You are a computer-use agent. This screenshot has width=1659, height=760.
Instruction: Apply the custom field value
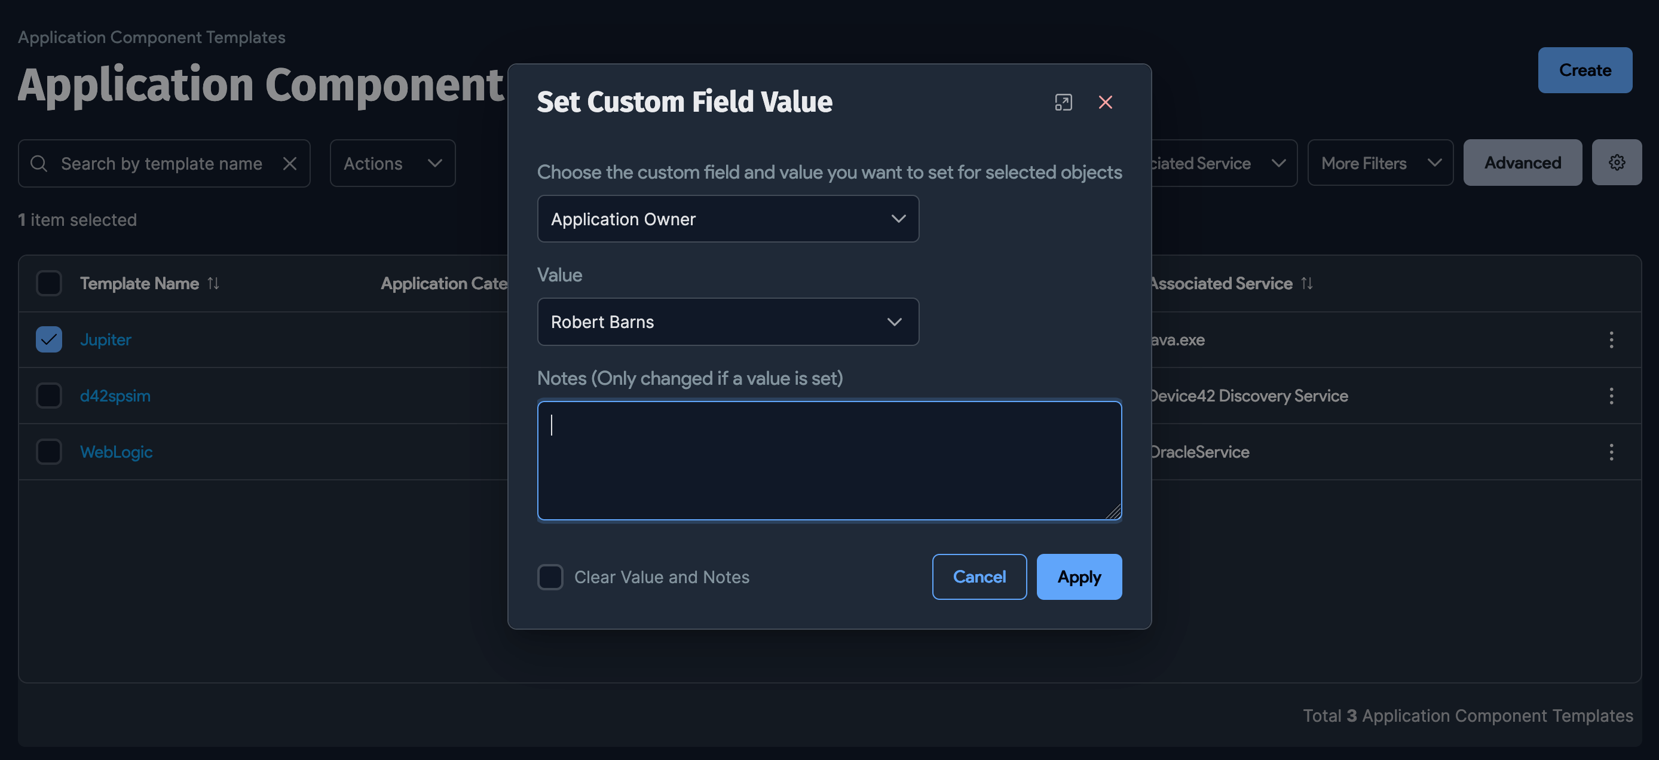click(1079, 577)
